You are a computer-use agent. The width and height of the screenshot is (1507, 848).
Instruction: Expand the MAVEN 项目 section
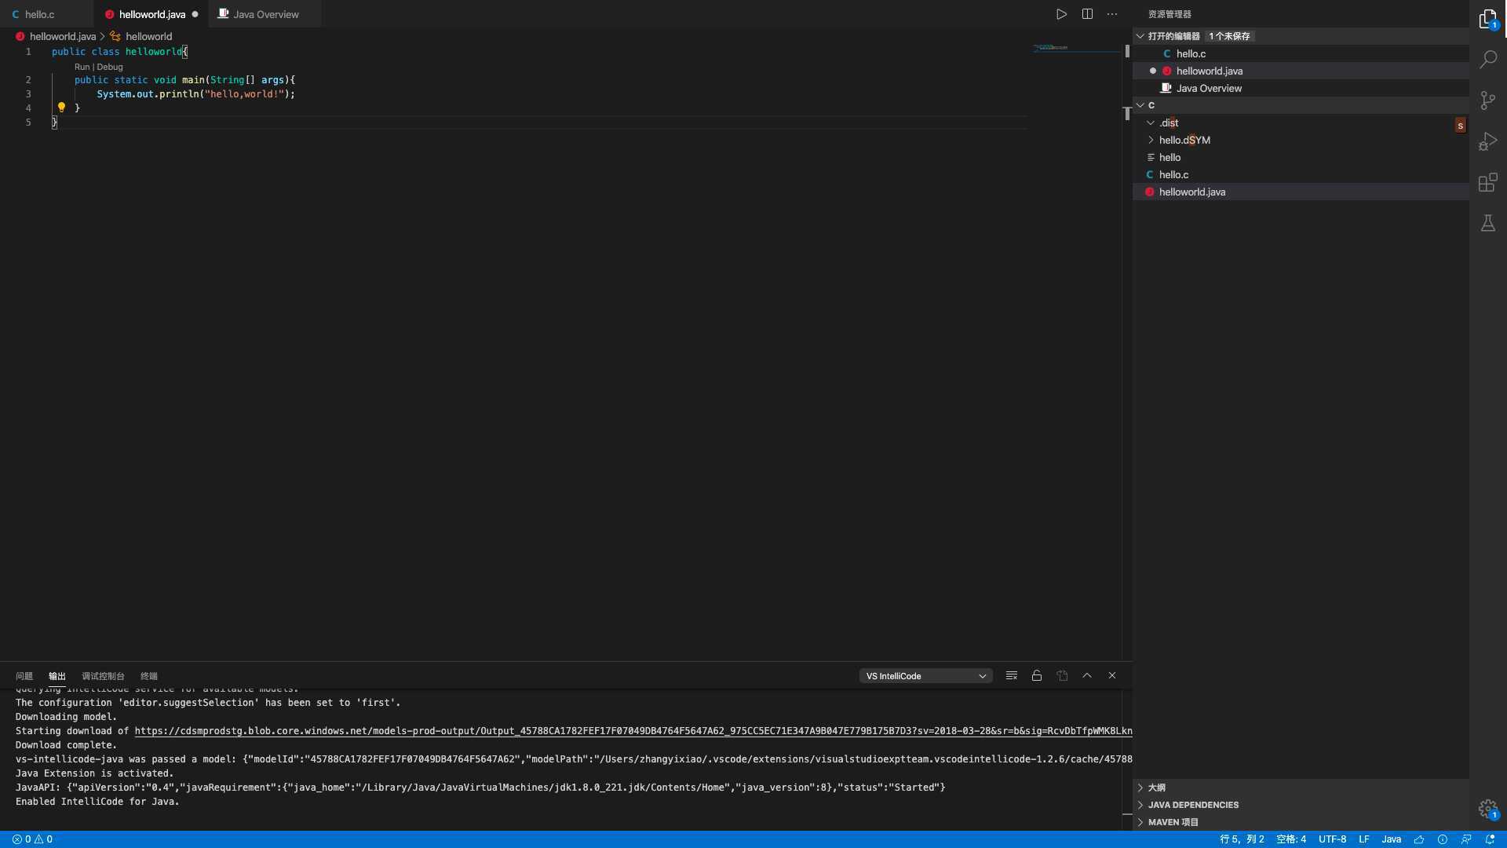(1301, 822)
